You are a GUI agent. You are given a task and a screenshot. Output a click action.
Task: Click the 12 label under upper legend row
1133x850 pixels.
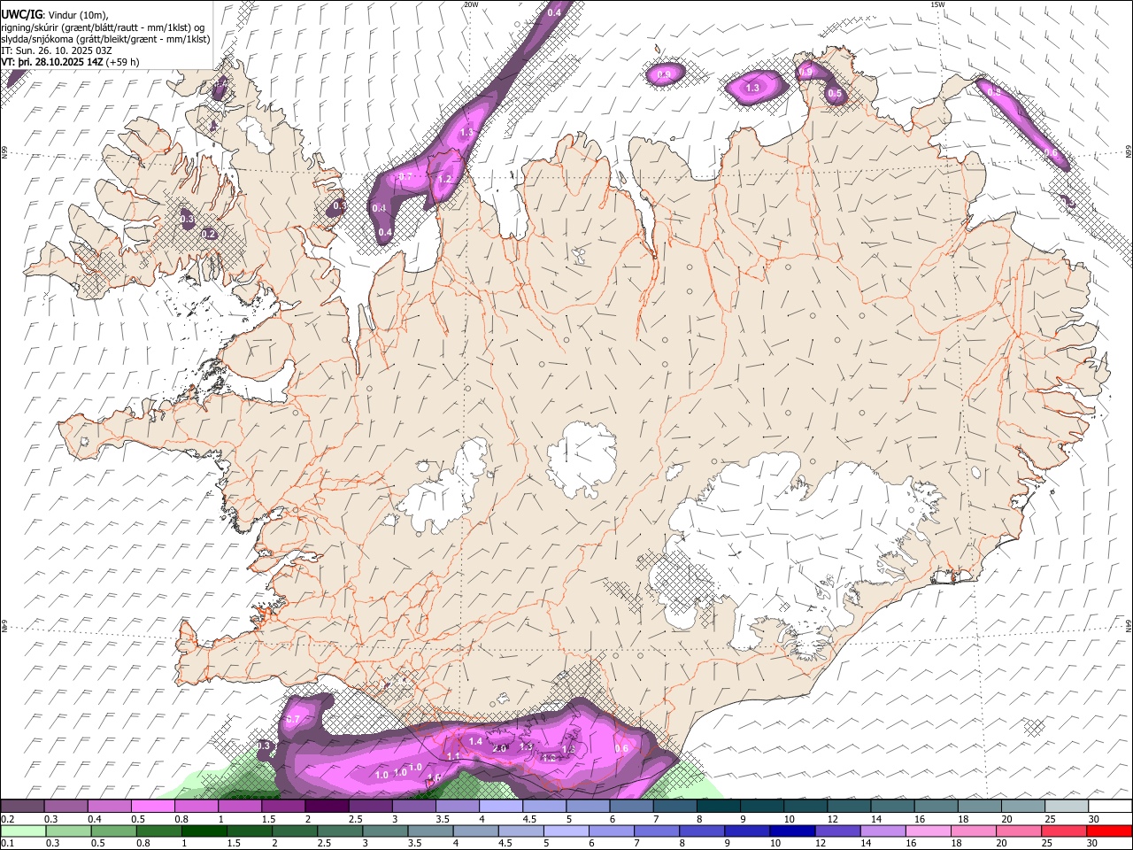point(834,819)
